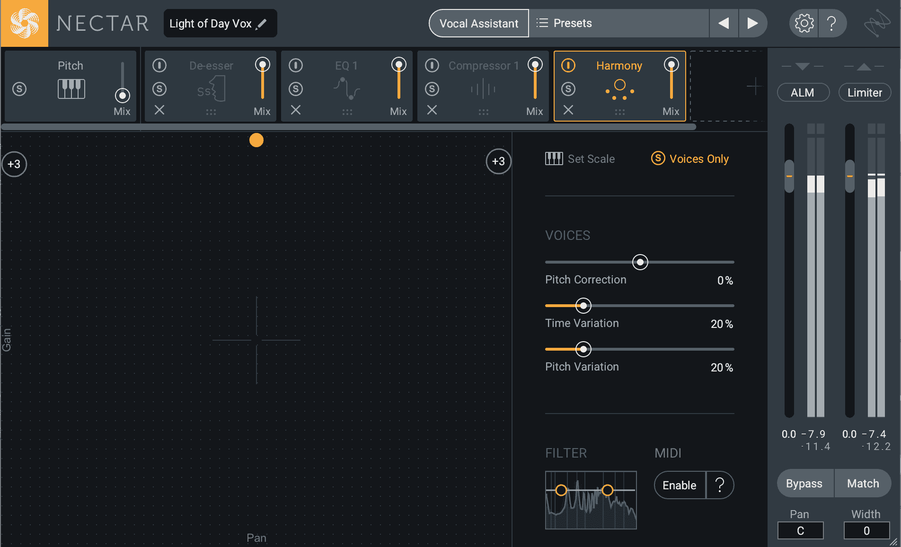
Task: Select the Compressor 1 waveform icon
Action: tap(483, 88)
